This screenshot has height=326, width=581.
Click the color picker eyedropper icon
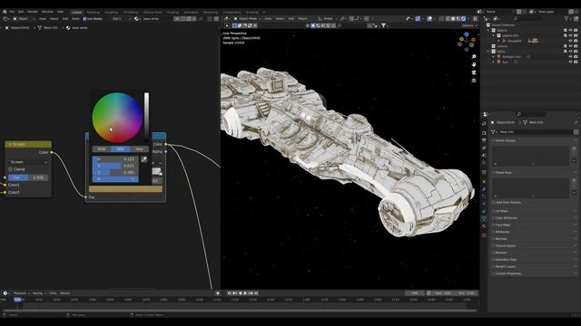(143, 159)
